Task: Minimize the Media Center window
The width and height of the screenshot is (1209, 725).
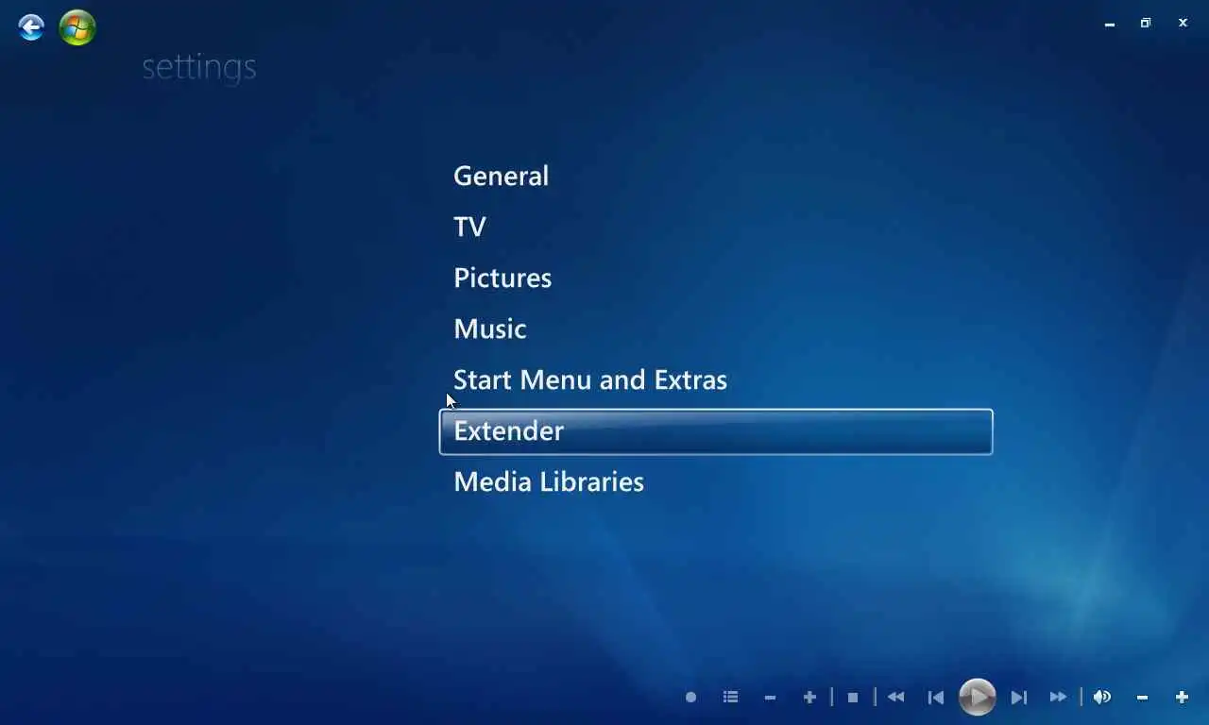Action: click(1110, 24)
